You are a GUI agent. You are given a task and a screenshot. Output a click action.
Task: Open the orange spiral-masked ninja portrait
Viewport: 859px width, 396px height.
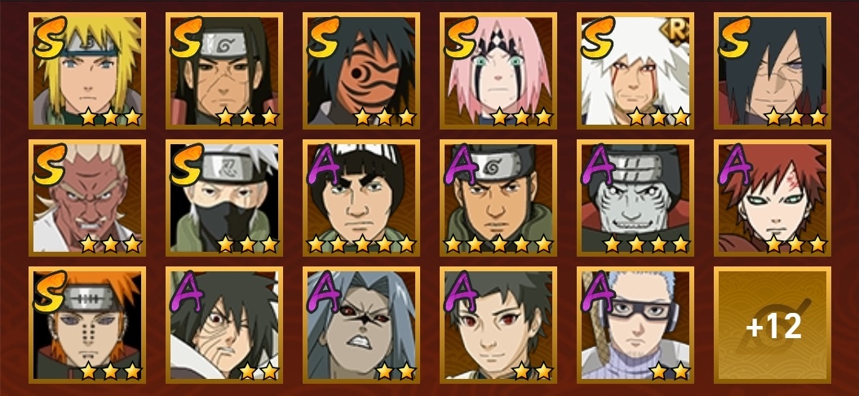click(361, 71)
